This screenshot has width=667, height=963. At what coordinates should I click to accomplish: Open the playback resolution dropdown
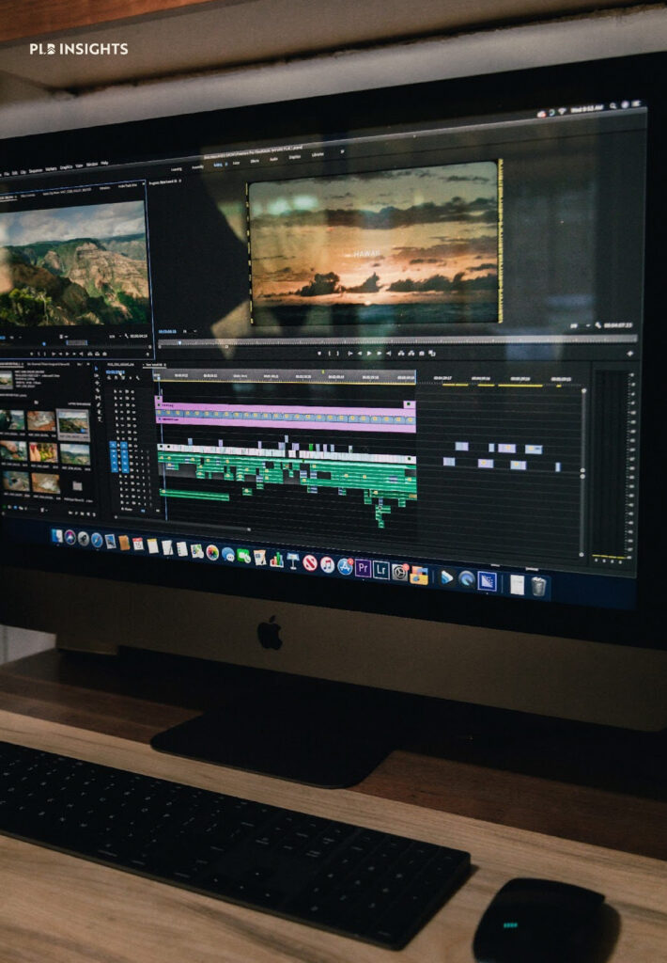pyautogui.click(x=580, y=325)
